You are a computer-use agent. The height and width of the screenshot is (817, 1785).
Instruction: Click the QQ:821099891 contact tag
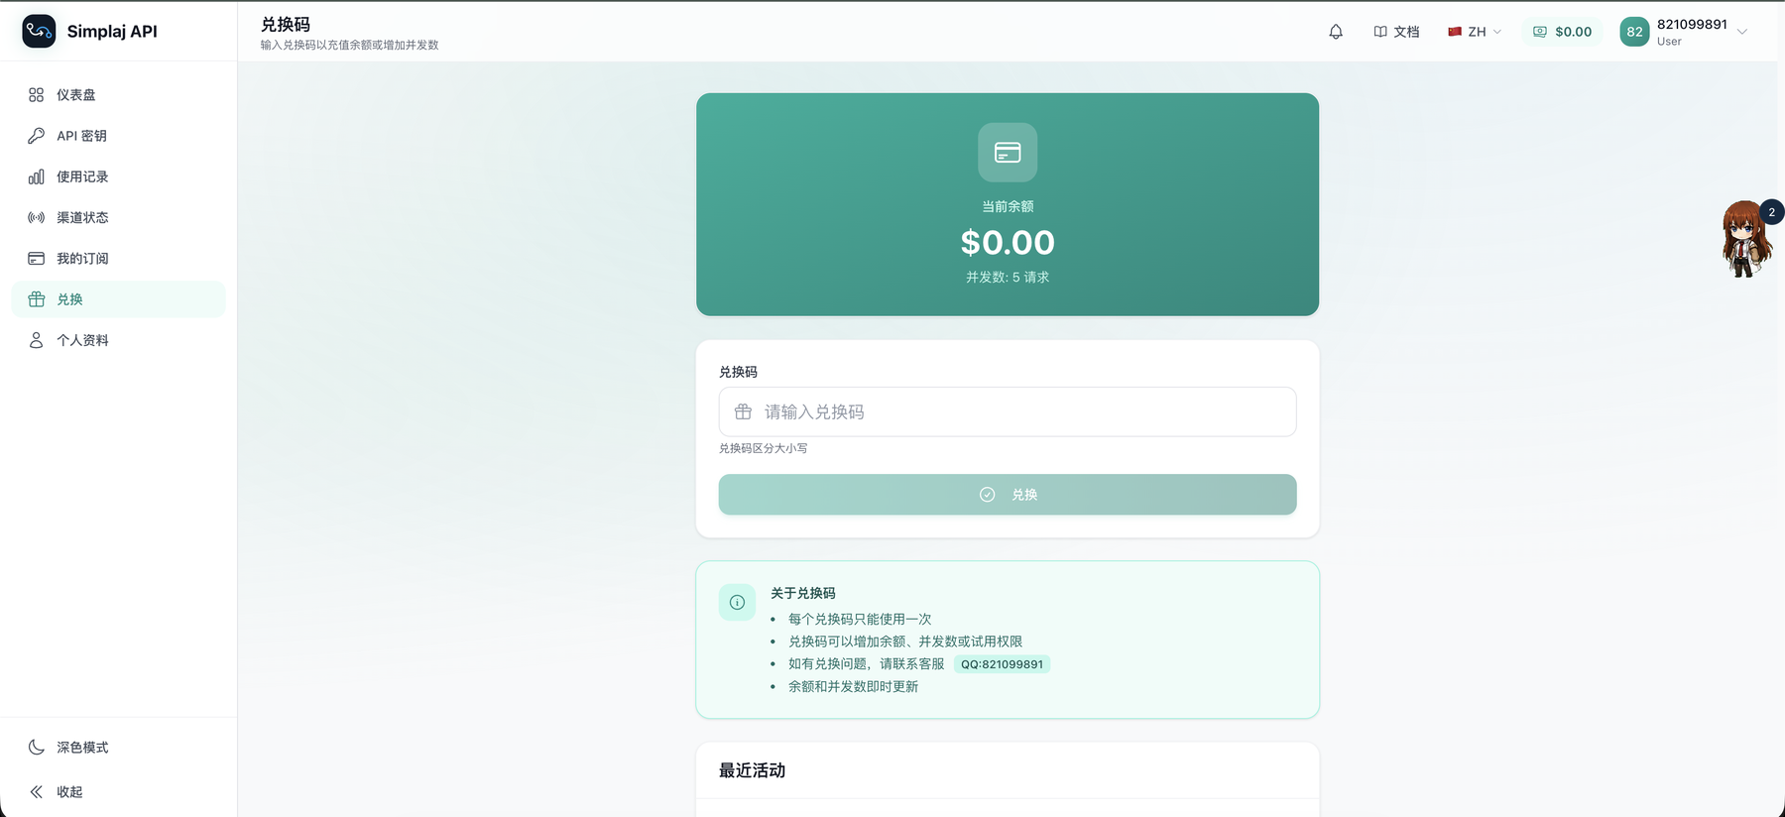pos(1002,664)
